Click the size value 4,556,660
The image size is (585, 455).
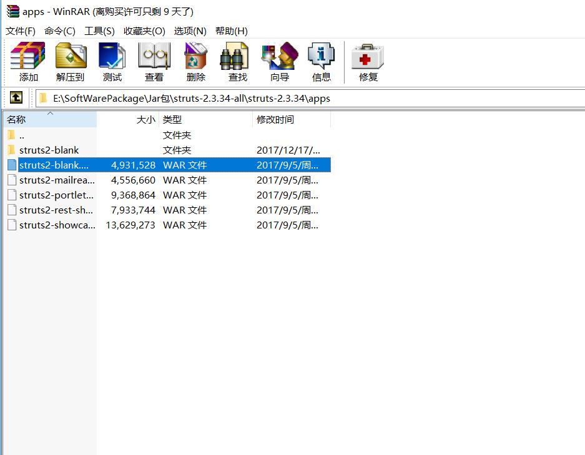pos(133,180)
